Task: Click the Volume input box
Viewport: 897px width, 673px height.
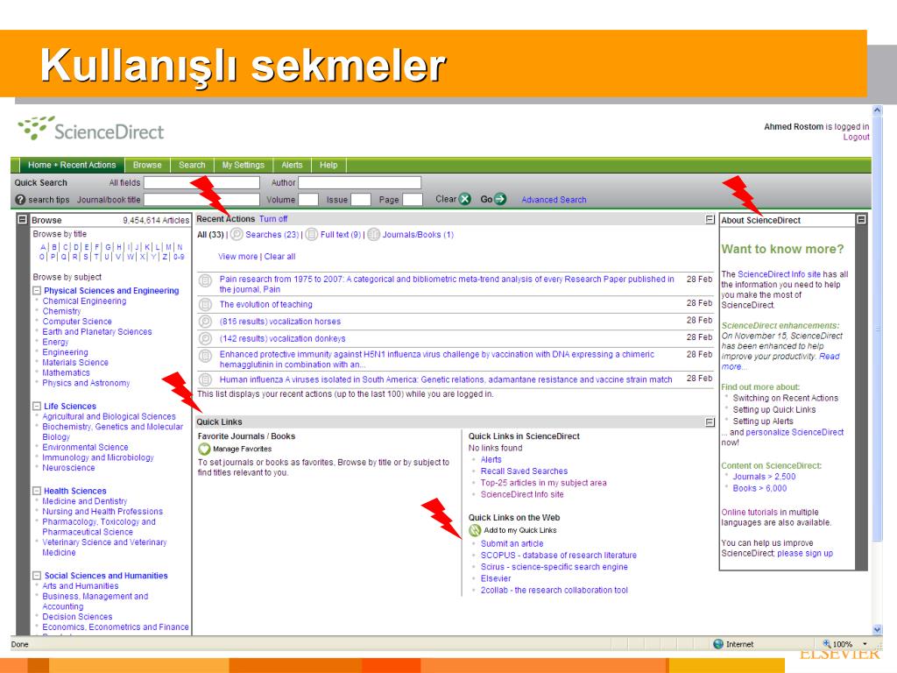Action: pyautogui.click(x=307, y=200)
